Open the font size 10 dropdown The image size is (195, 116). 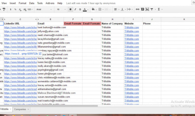[61, 9]
